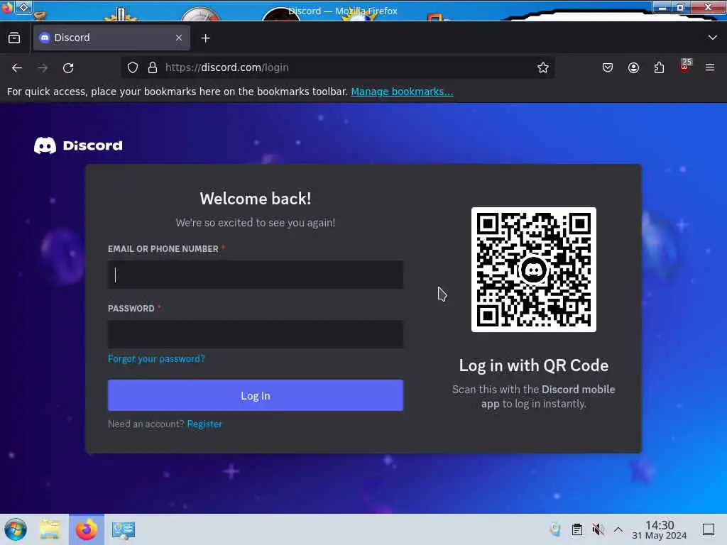The width and height of the screenshot is (727, 545).
Task: Open the Pocket save icon
Action: [608, 67]
